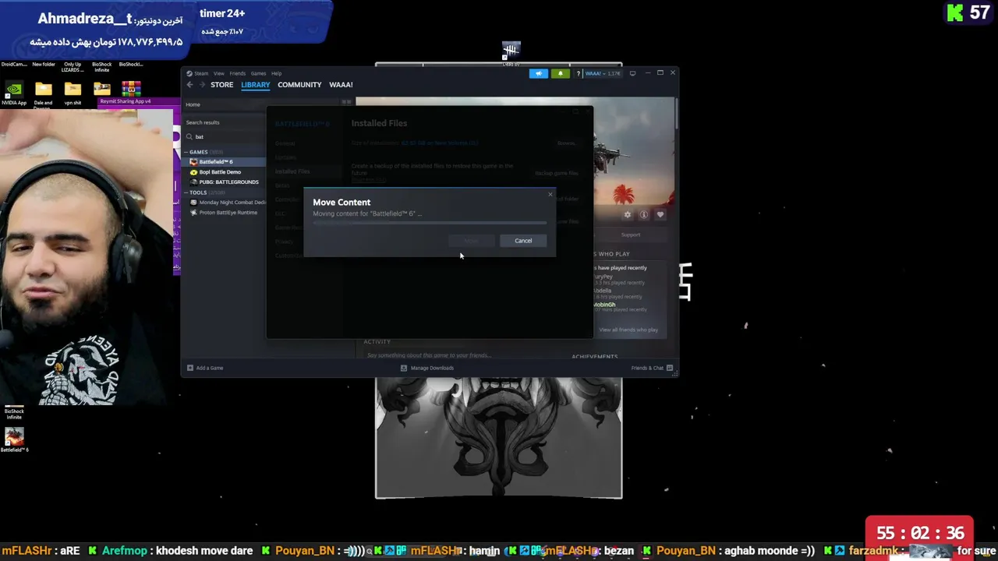Viewport: 998px width, 561px height.
Task: Click the Reymit Sharing App v4 title
Action: [x=125, y=101]
